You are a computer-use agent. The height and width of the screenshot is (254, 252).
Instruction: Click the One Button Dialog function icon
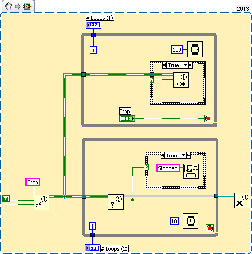tap(191, 172)
